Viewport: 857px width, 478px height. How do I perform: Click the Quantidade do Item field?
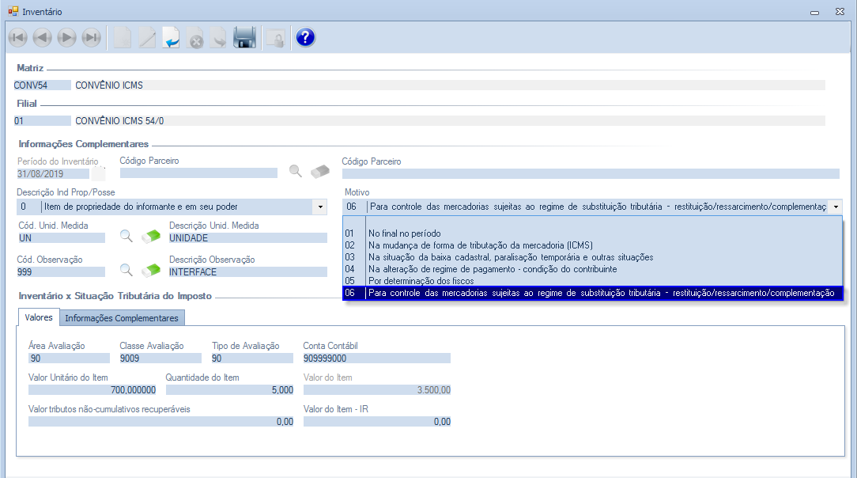(230, 389)
